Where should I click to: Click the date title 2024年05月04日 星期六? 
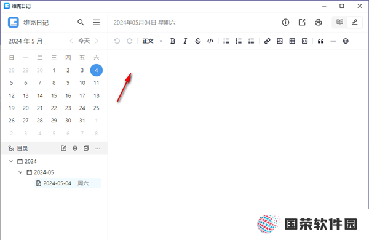tap(145, 23)
